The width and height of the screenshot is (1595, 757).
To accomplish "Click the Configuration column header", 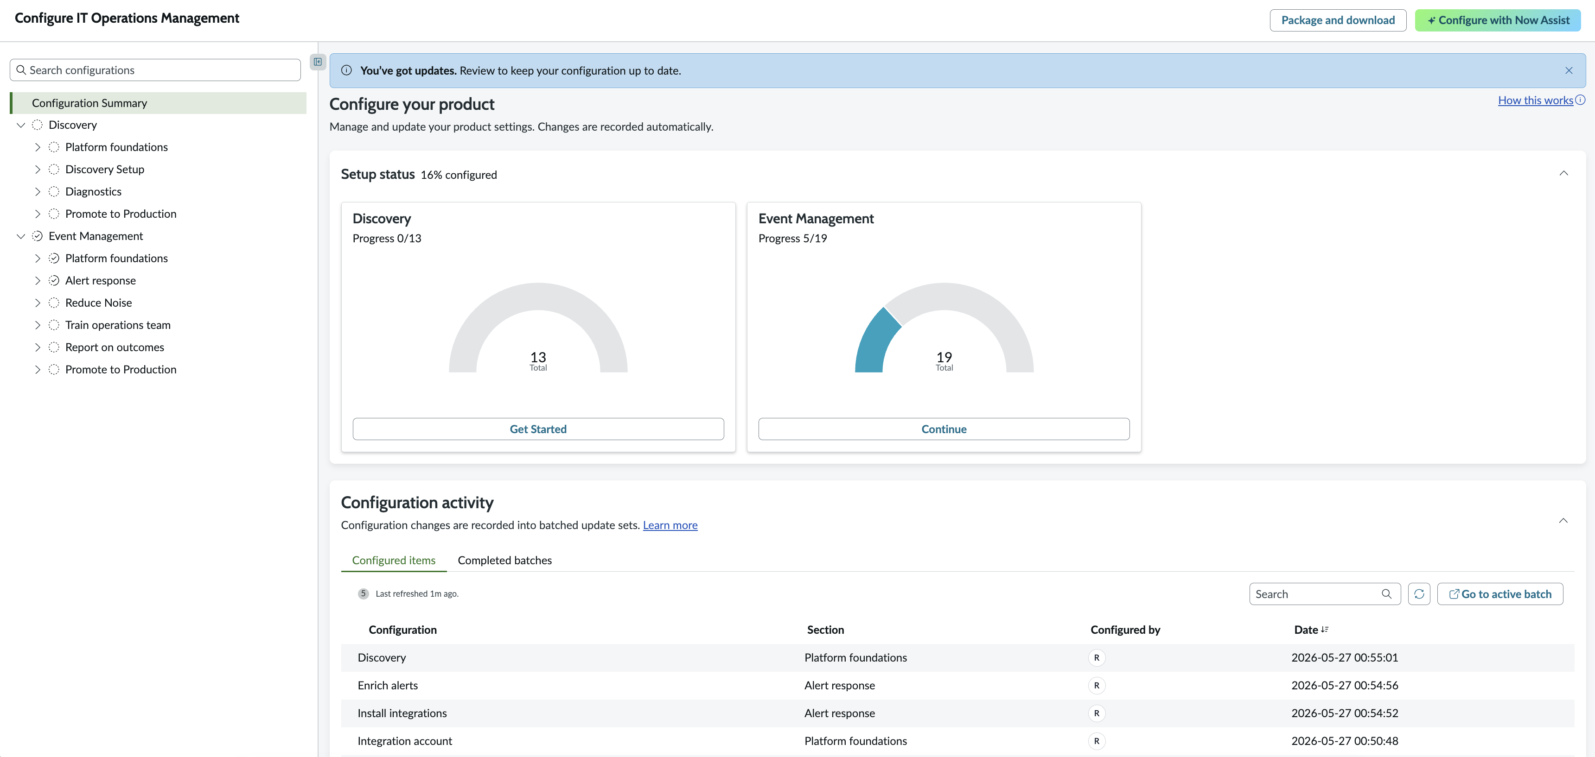I will [402, 630].
